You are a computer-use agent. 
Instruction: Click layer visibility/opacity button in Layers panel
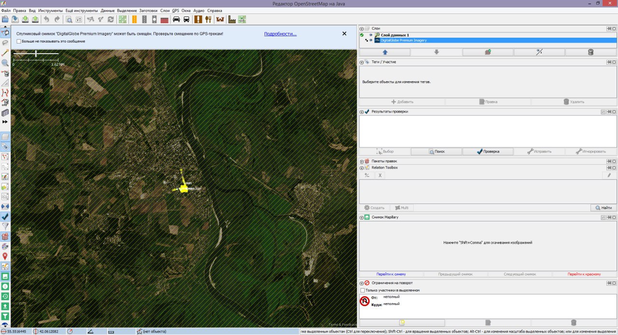(539, 52)
